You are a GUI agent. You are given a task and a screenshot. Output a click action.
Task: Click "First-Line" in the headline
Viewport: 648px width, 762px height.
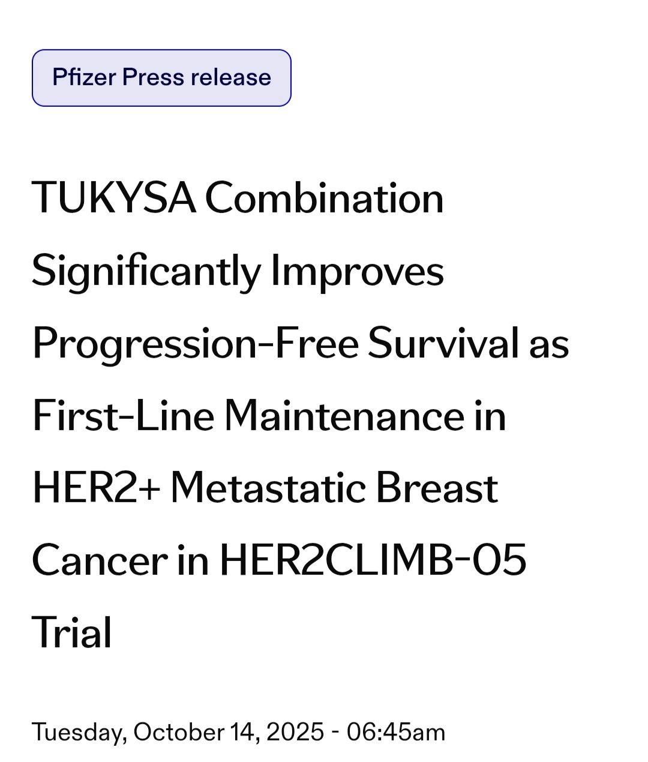pos(122,416)
